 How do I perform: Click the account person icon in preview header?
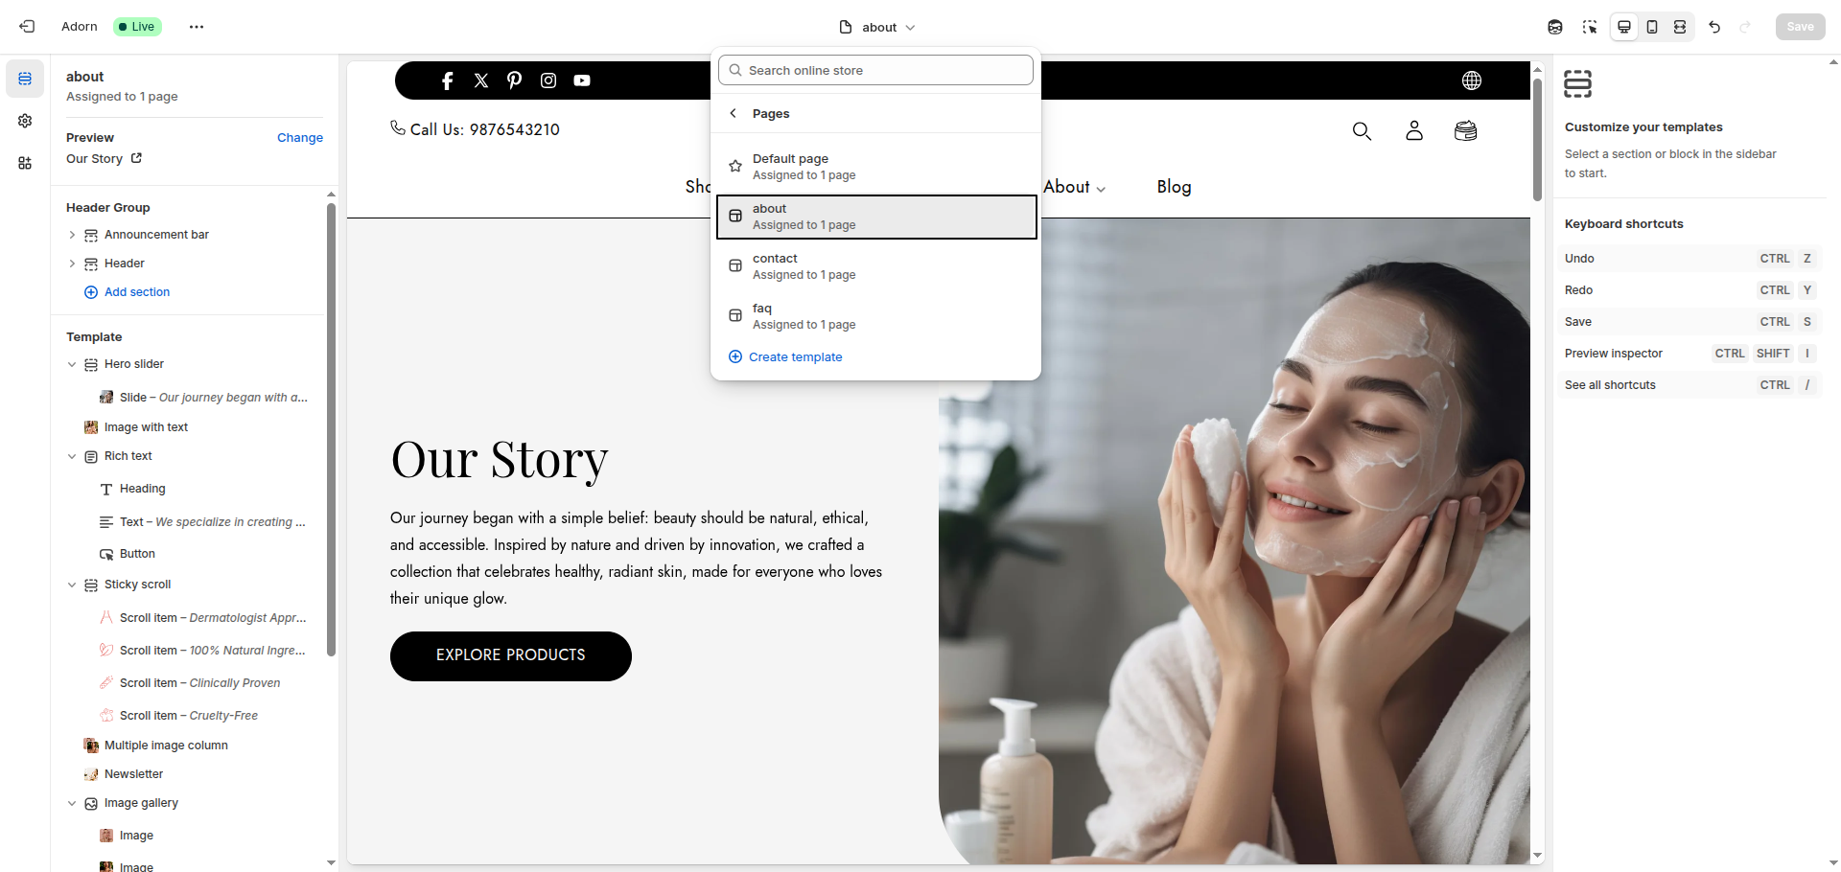click(1414, 131)
